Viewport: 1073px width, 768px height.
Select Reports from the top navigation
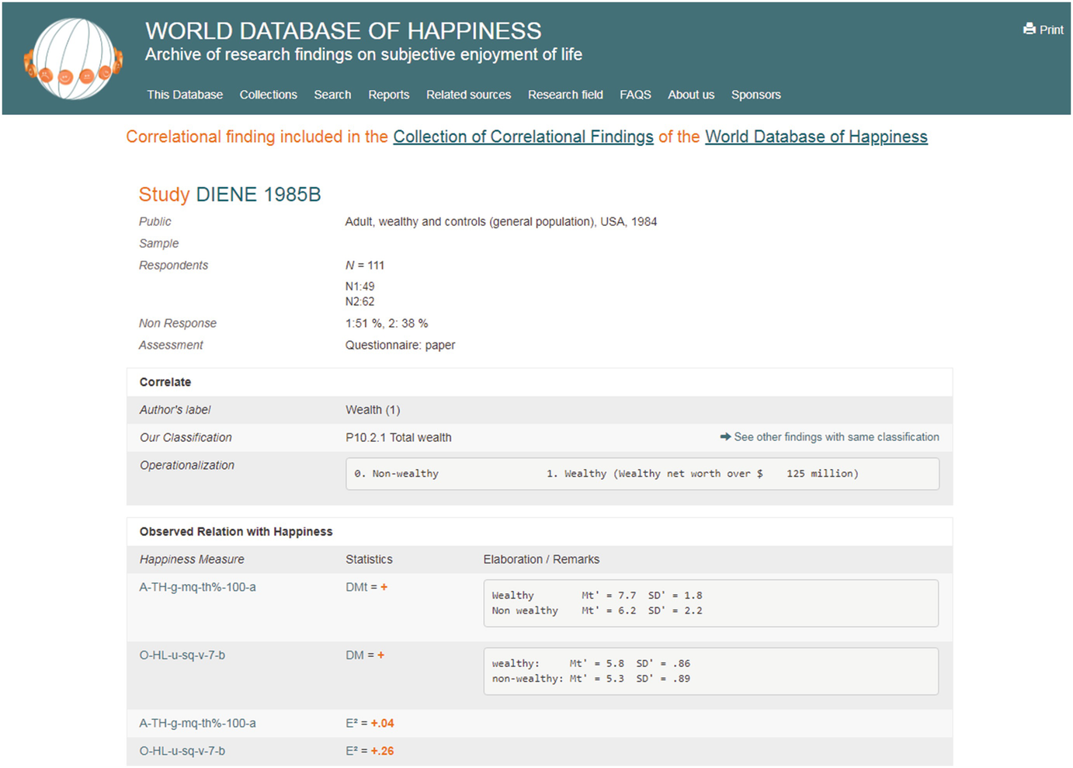tap(388, 95)
